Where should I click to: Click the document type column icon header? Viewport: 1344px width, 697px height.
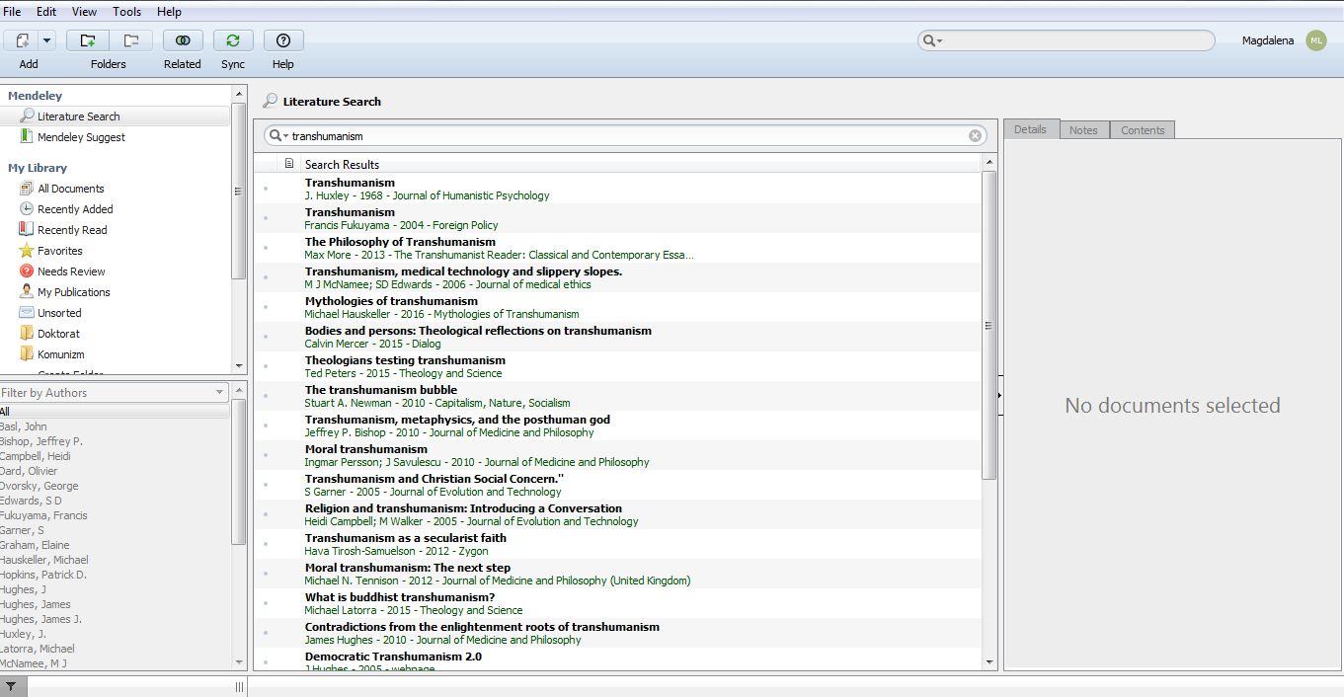tap(289, 164)
